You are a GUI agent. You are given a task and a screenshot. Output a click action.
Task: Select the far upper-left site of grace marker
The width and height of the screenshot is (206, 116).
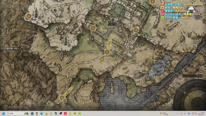pyautogui.click(x=29, y=16)
